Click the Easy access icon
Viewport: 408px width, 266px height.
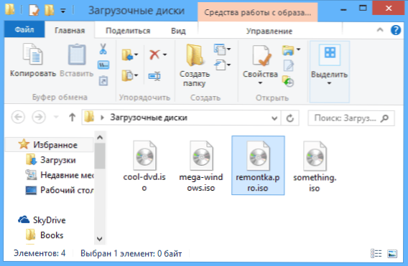[220, 65]
